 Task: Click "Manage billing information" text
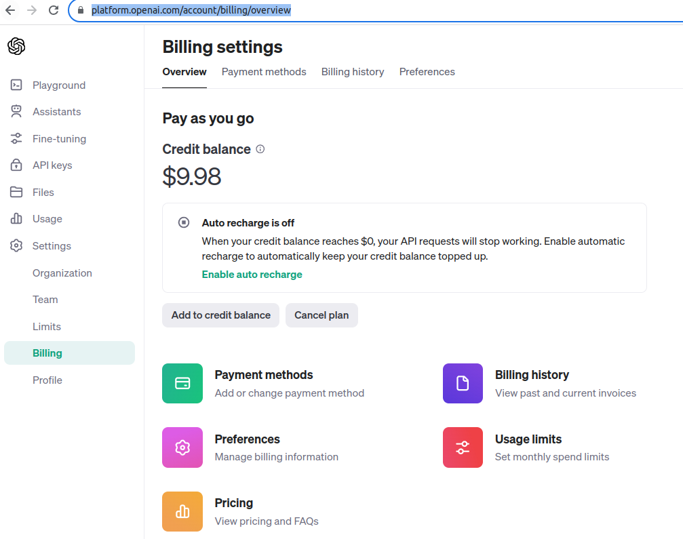(277, 457)
